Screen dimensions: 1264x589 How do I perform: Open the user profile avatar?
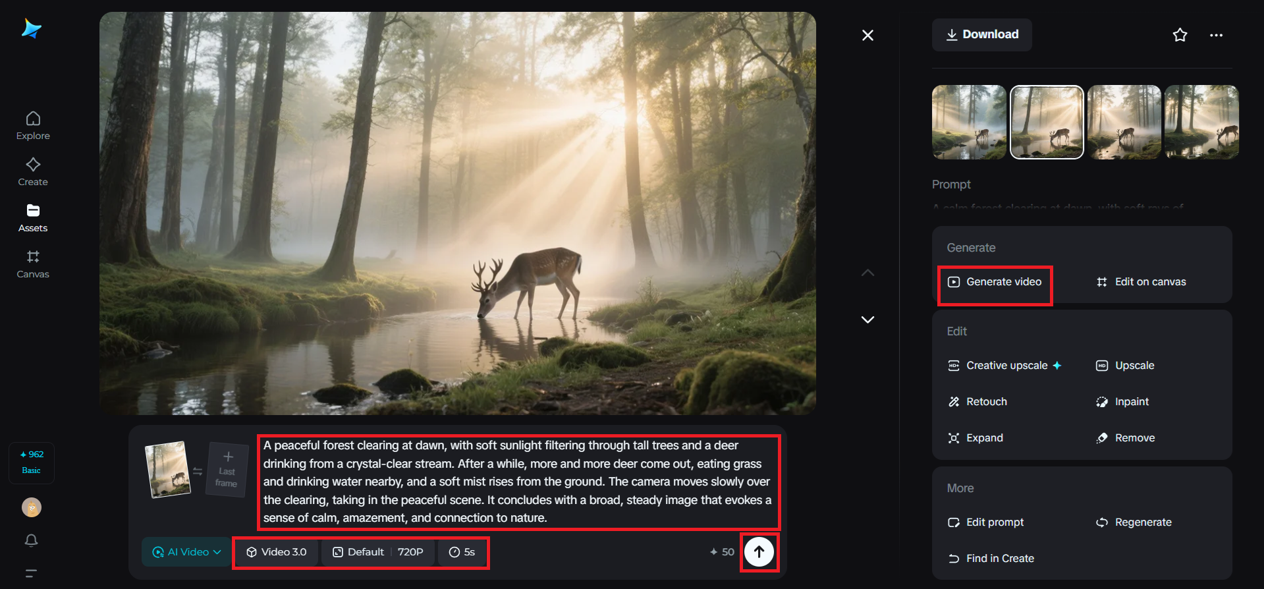32,507
